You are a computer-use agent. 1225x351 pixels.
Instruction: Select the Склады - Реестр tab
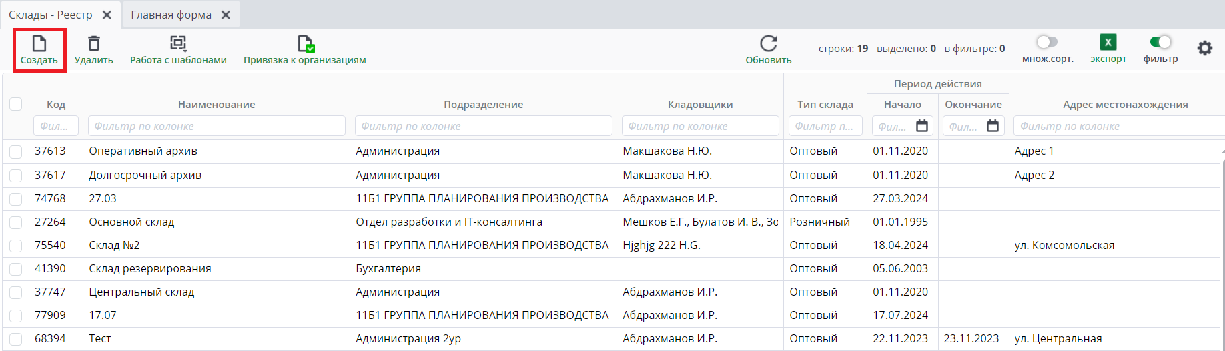point(51,15)
